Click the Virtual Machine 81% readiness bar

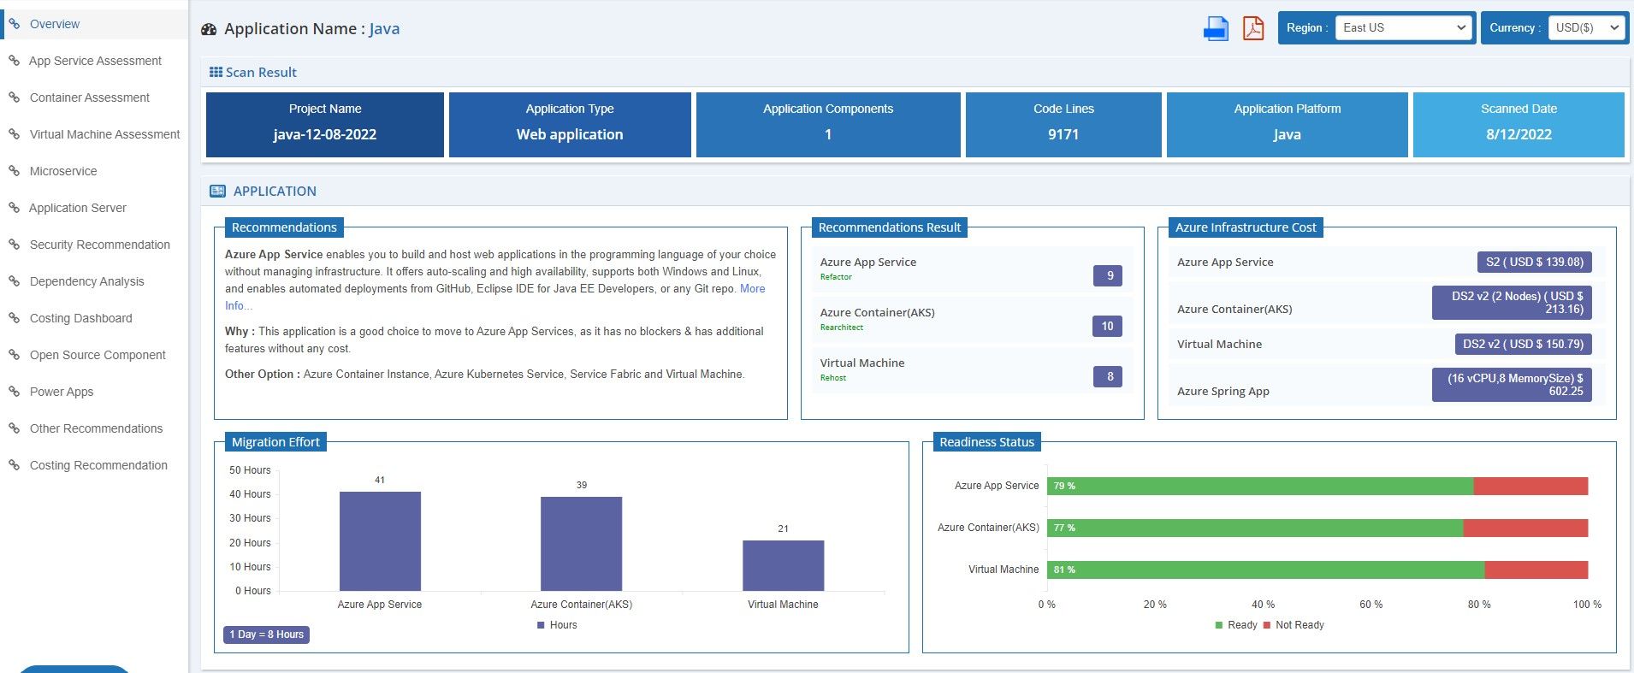coord(1265,570)
